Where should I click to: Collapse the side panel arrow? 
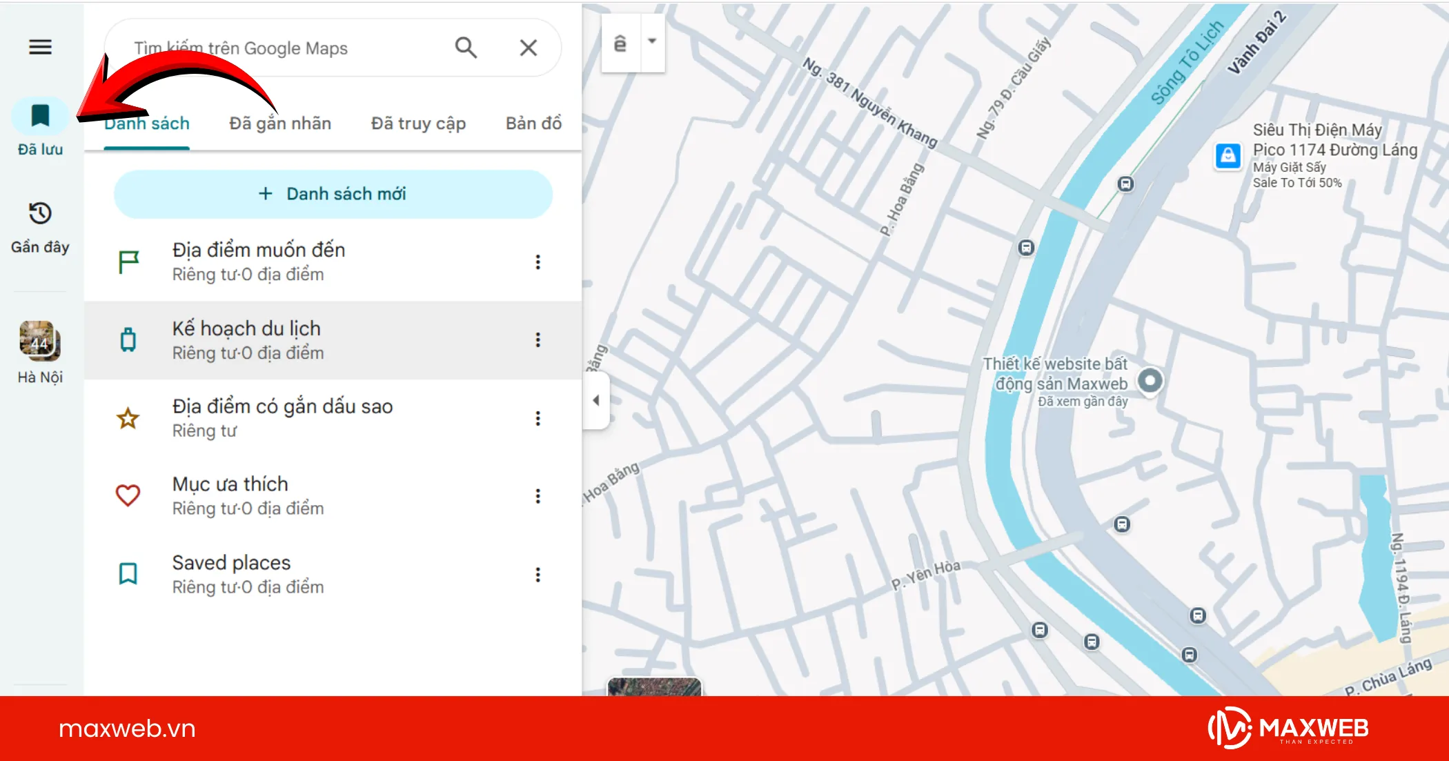pyautogui.click(x=596, y=400)
